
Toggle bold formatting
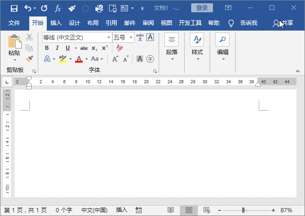coord(47,48)
